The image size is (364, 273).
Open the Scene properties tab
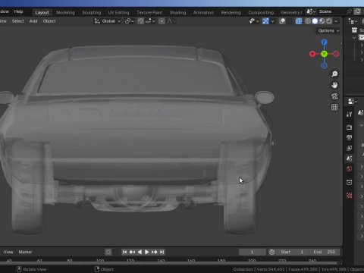point(350,158)
